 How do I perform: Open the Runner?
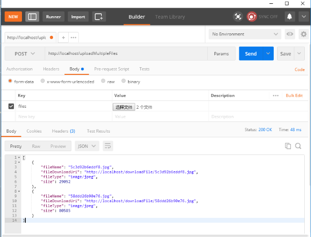coord(54,17)
